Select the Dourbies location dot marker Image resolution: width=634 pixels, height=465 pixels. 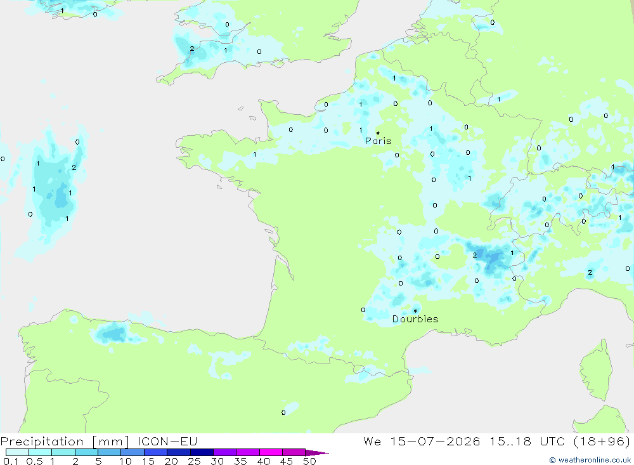(x=415, y=311)
